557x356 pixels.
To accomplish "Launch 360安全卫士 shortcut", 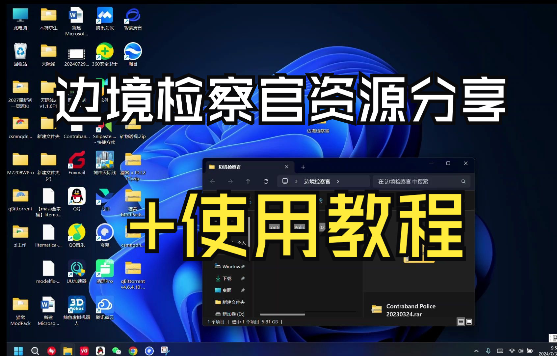I will (105, 55).
